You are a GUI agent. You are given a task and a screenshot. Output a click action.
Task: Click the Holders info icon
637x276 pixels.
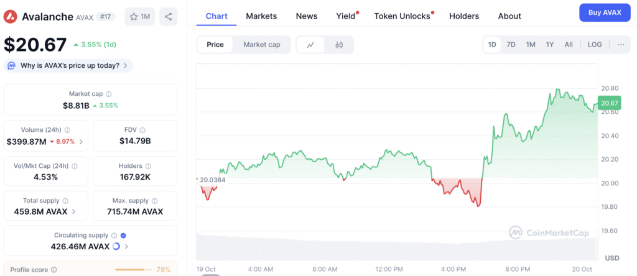pos(148,166)
